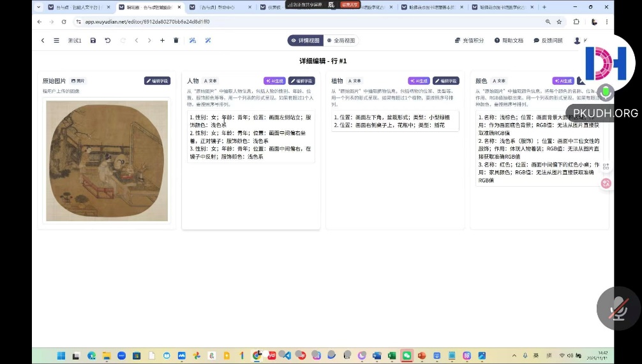Undo the last edit

(x=107, y=40)
